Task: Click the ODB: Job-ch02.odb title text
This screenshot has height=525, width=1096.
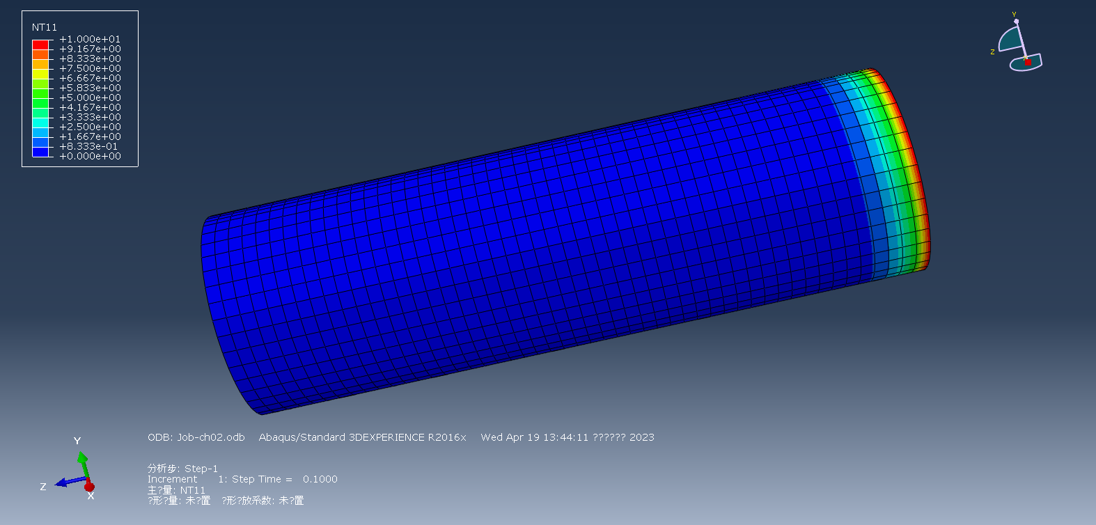Action: pos(196,437)
